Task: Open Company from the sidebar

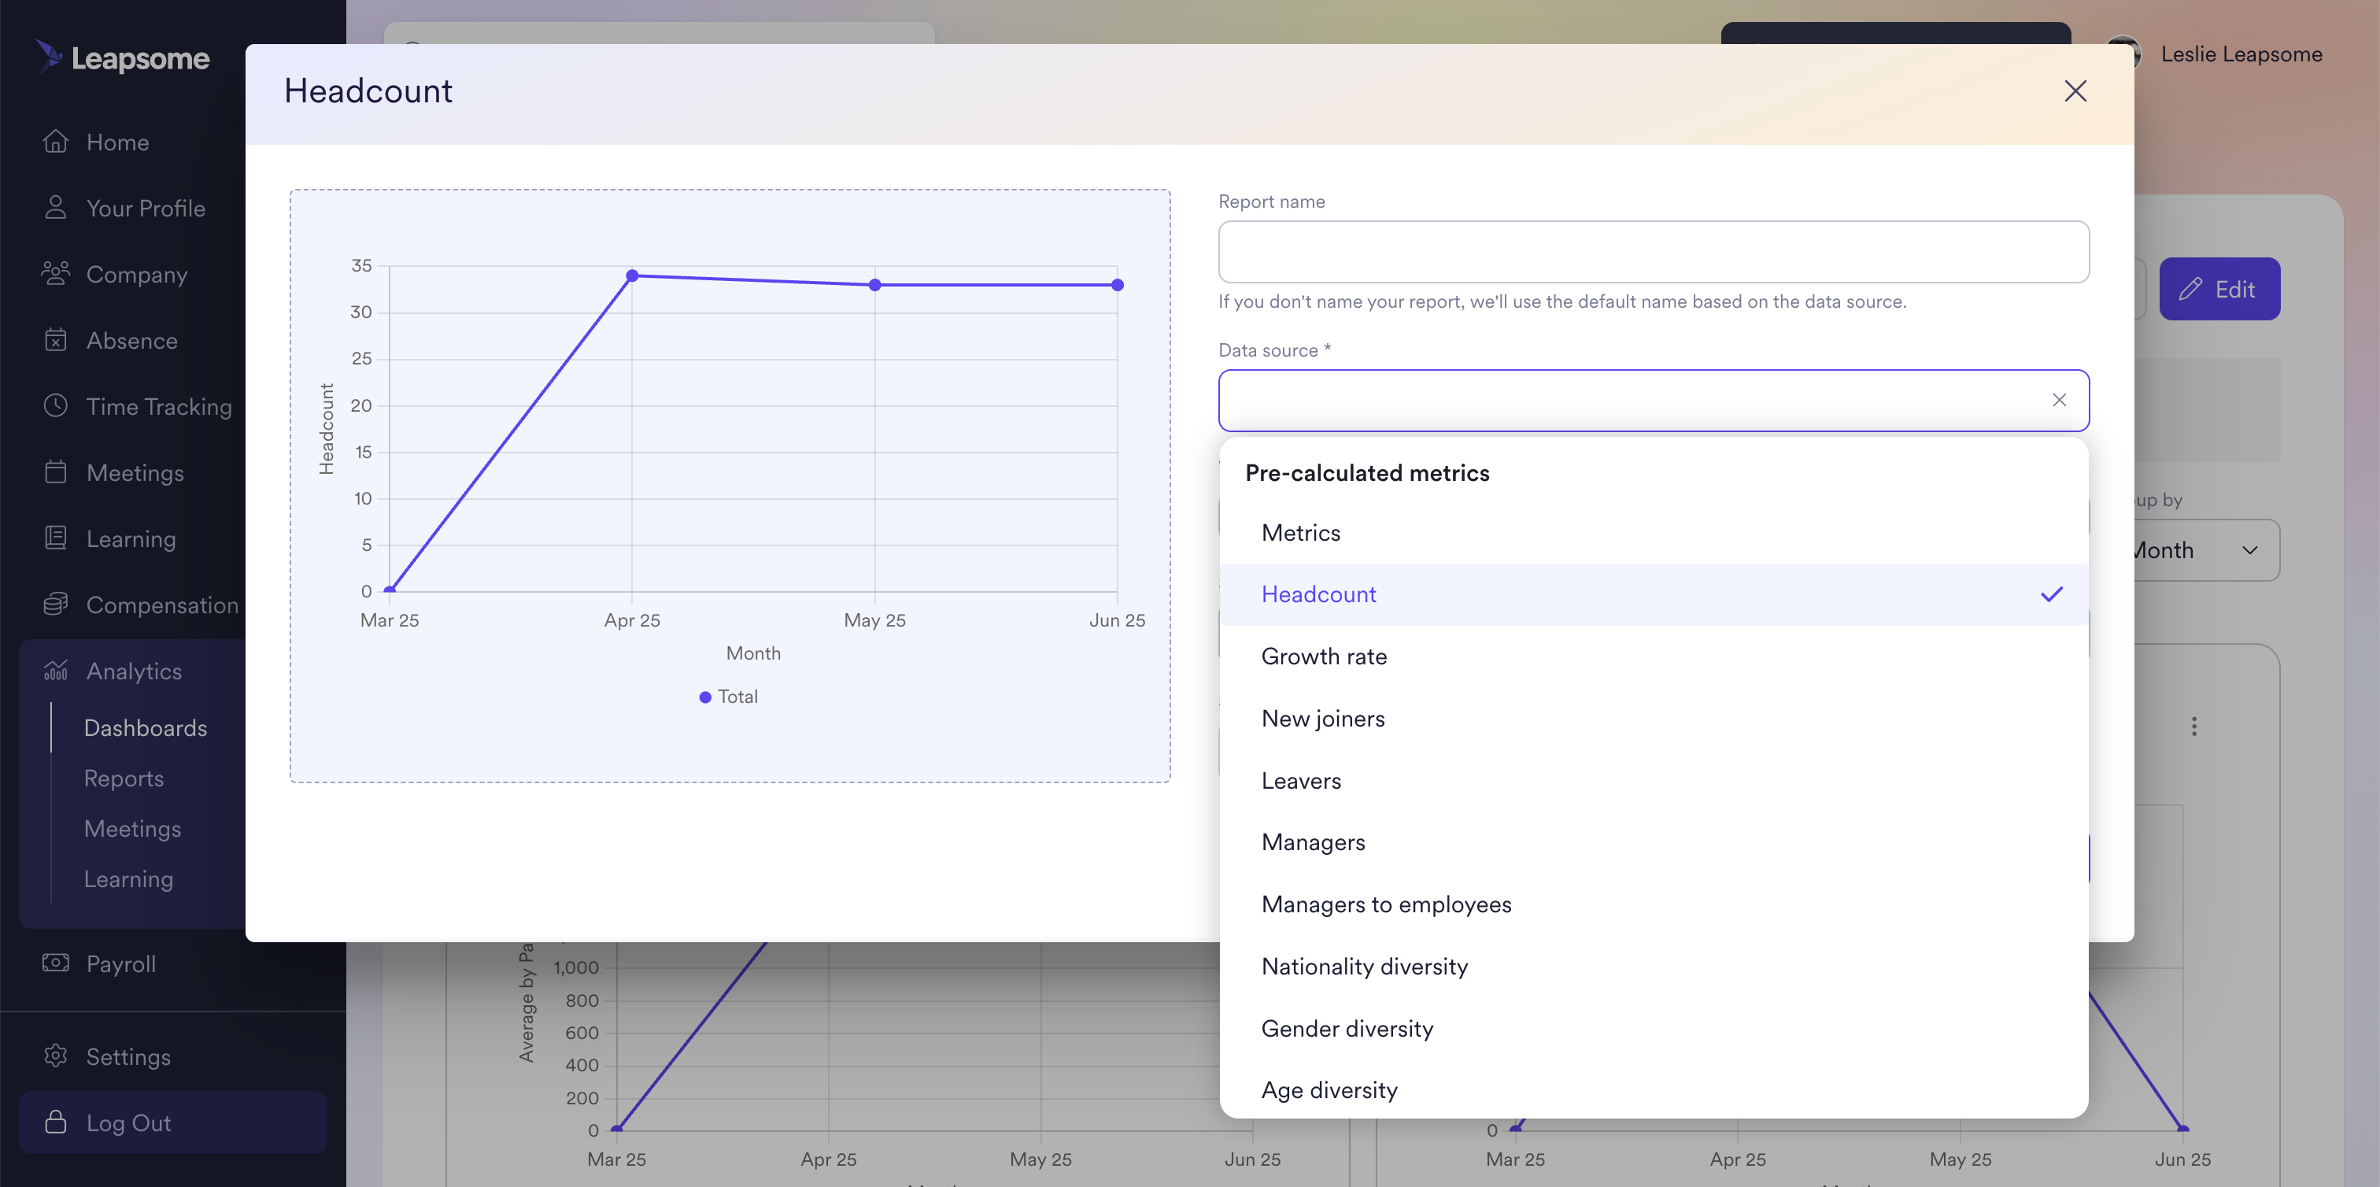Action: pyautogui.click(x=137, y=275)
